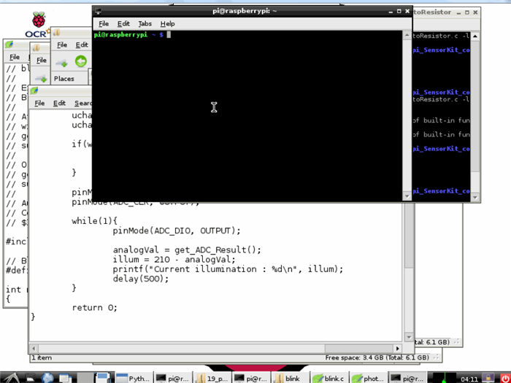The image size is (511, 383).
Task: Click the 'return 0;' line
Action: click(x=94, y=307)
